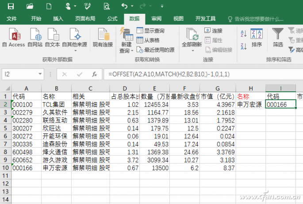Screen dimensions: 303x204
Task: Click the Save icon in quick access toolbar
Action: click(x=11, y=6)
